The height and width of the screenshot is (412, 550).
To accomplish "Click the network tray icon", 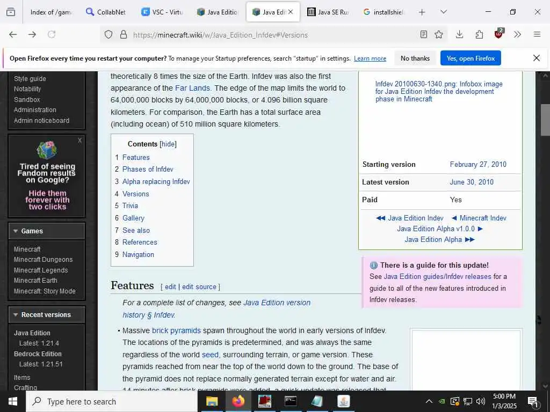I will [x=468, y=401].
